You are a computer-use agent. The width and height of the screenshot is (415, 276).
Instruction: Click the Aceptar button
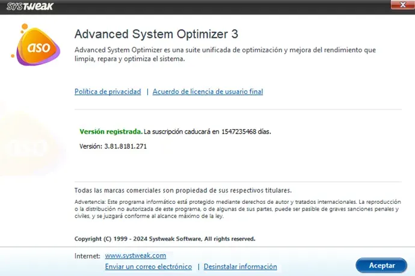pyautogui.click(x=381, y=265)
